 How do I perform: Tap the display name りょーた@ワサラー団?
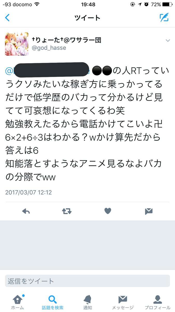click(x=66, y=40)
